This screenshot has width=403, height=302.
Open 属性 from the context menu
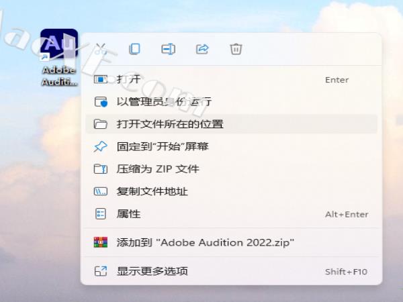pyautogui.click(x=129, y=213)
